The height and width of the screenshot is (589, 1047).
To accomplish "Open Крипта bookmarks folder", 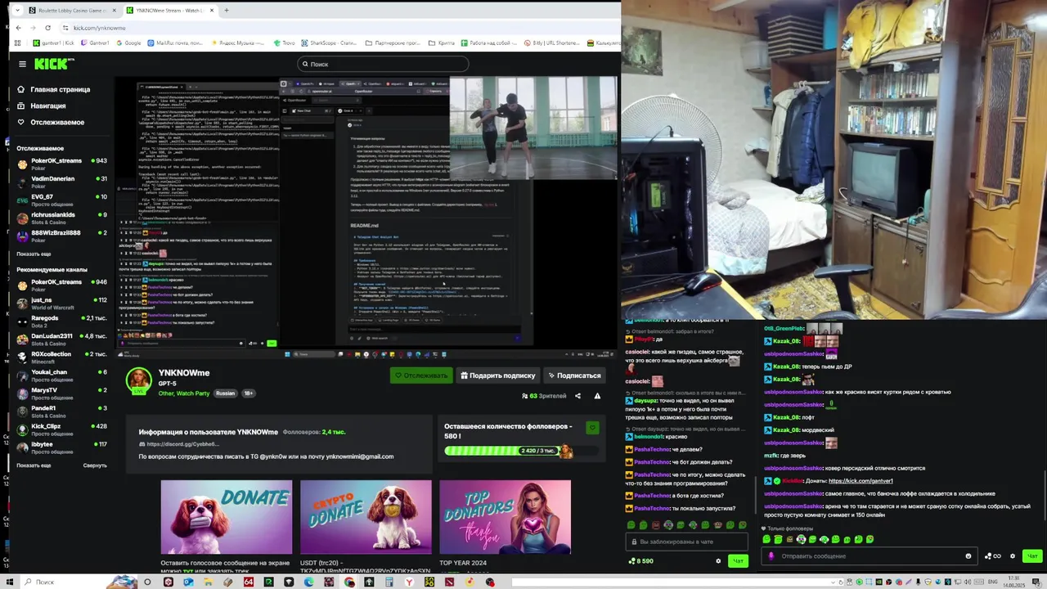I will click(443, 43).
